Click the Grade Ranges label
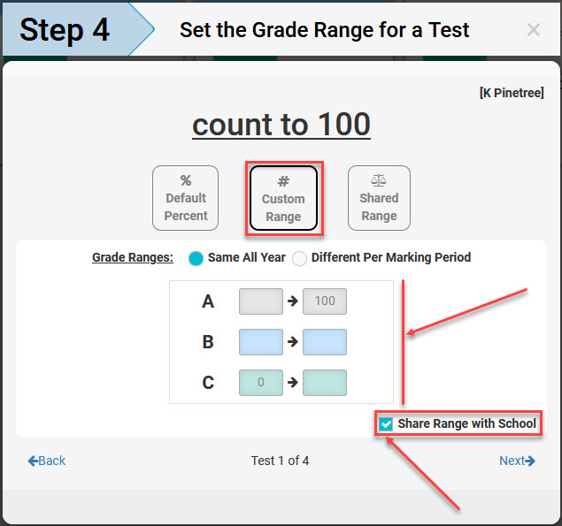The image size is (562, 526). (133, 257)
